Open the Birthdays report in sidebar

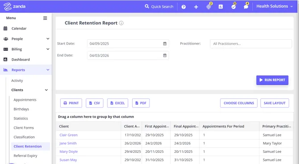[21, 109]
